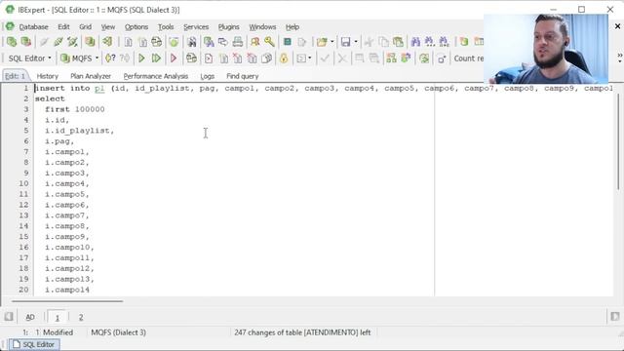
Task: Select query page tab 2
Action: click(x=81, y=317)
